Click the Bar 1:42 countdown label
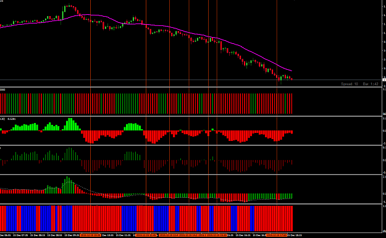This screenshot has height=238, width=386. [371, 84]
